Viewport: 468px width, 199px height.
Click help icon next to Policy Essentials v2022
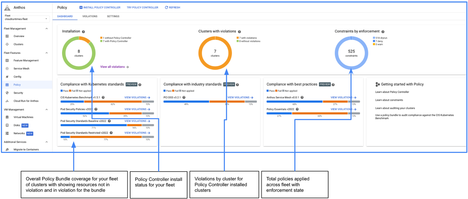297,109
